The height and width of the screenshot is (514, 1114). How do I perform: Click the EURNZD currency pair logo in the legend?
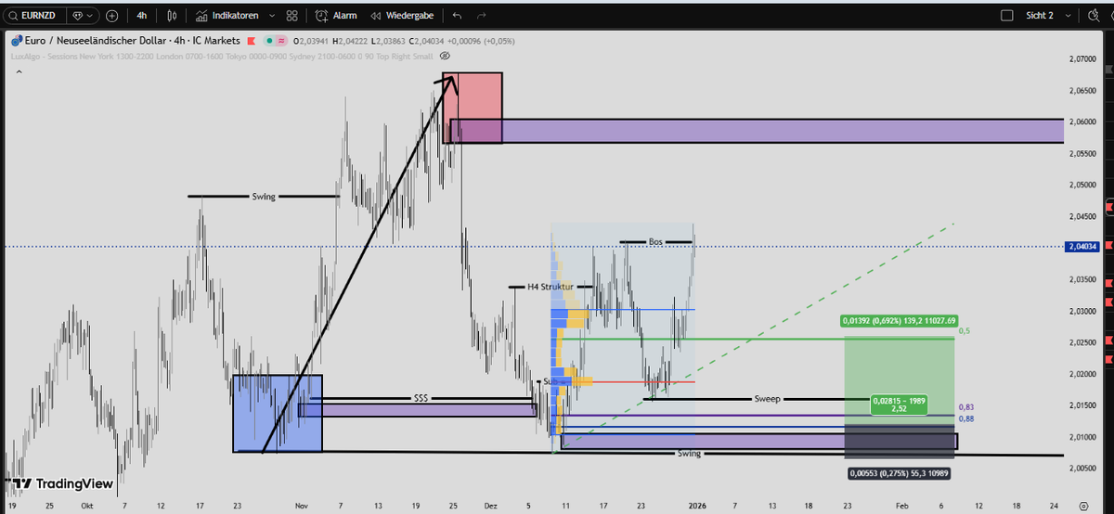point(16,41)
